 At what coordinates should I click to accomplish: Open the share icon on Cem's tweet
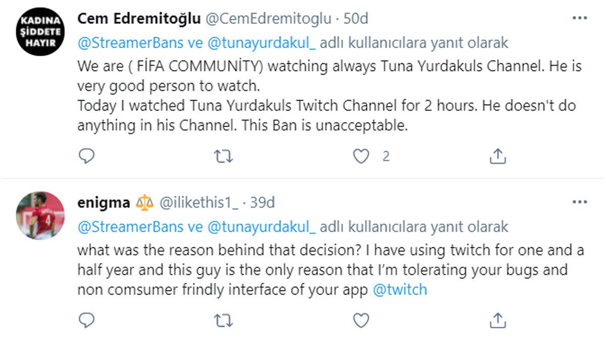[x=498, y=156]
